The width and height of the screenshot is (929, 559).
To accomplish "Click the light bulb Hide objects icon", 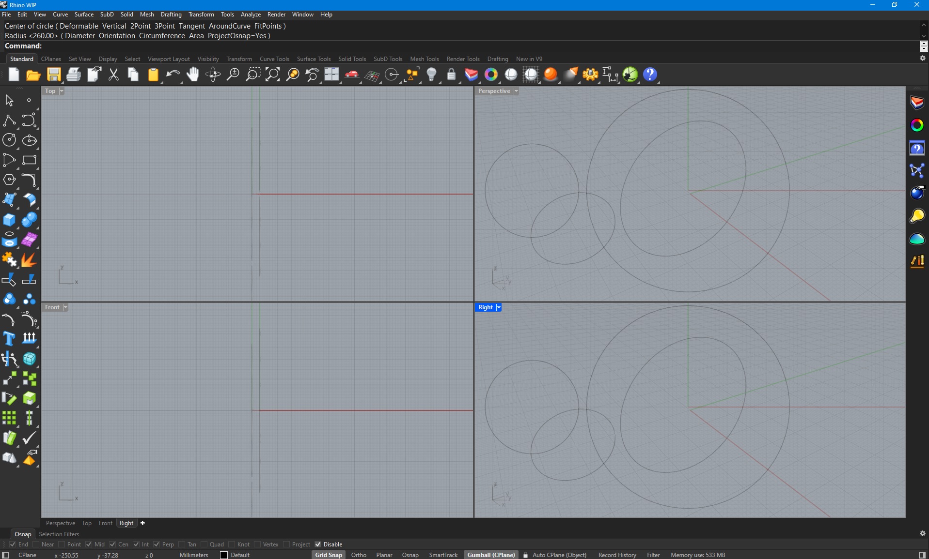I will 431,75.
